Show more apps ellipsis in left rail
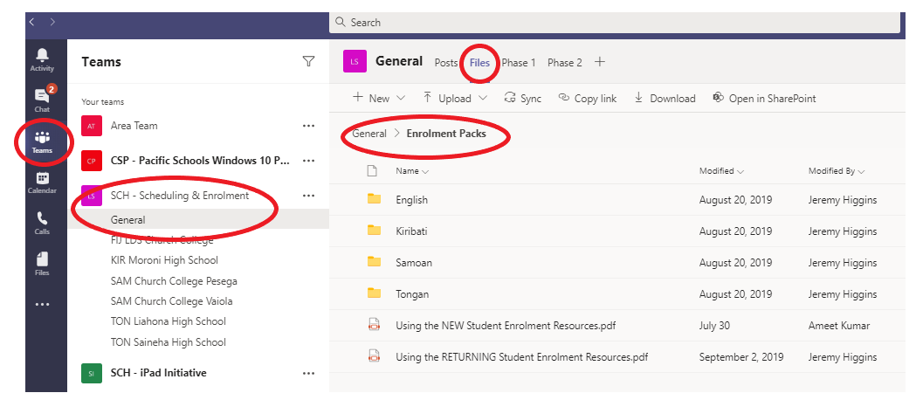Screen dimensions: 916x393 tap(42, 304)
